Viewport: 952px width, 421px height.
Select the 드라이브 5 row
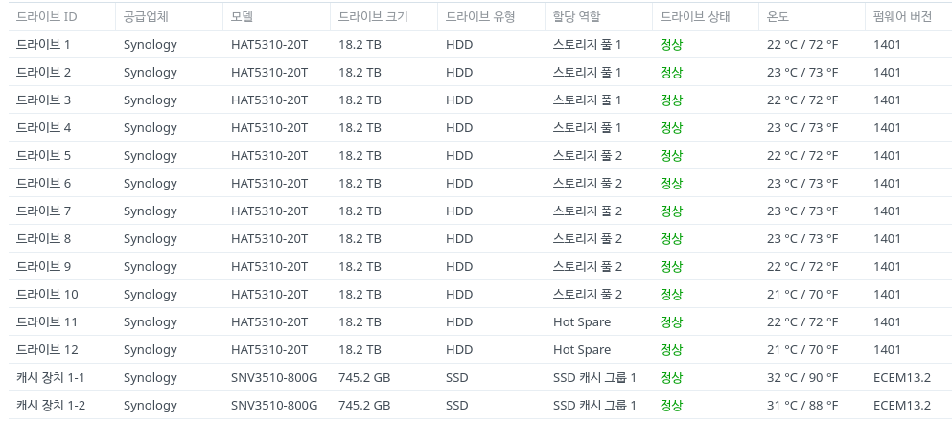480,156
